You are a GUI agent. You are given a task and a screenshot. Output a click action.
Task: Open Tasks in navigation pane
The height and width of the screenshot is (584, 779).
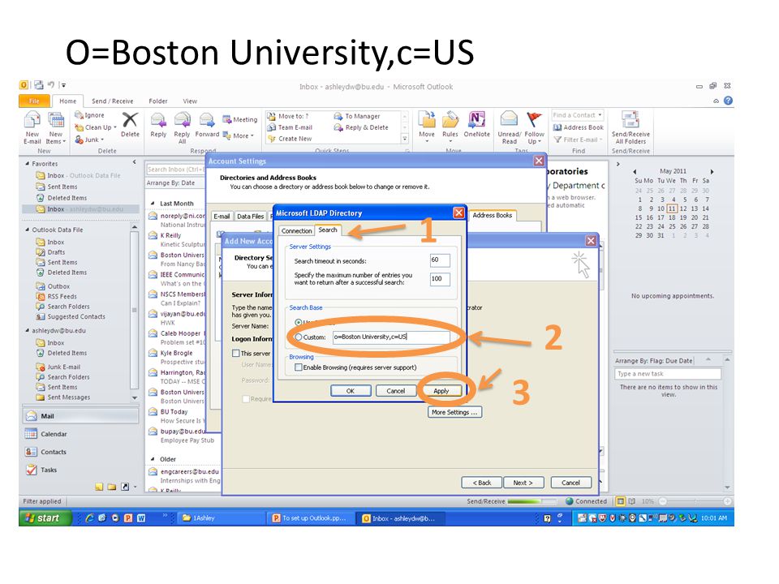80,470
